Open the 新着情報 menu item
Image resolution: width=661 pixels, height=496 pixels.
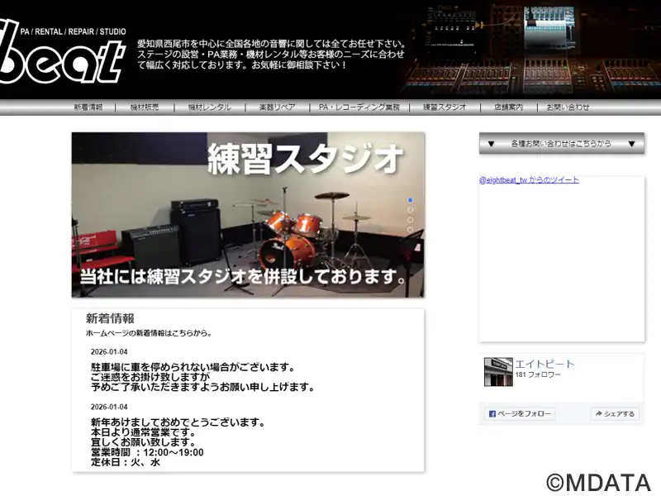(x=88, y=107)
